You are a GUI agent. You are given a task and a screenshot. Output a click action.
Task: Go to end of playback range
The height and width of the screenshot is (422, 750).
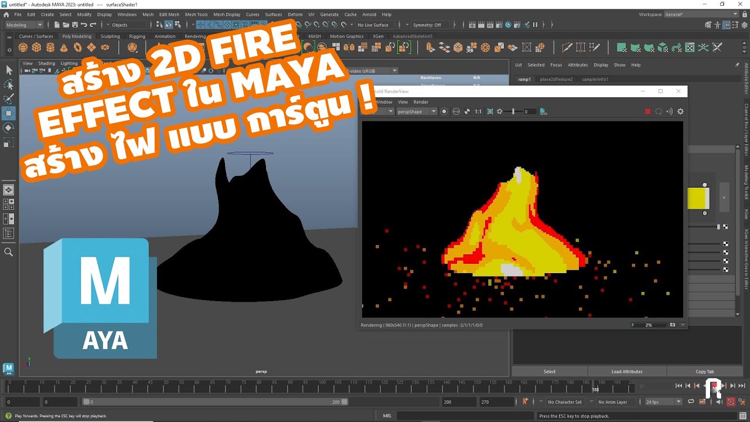click(x=742, y=386)
